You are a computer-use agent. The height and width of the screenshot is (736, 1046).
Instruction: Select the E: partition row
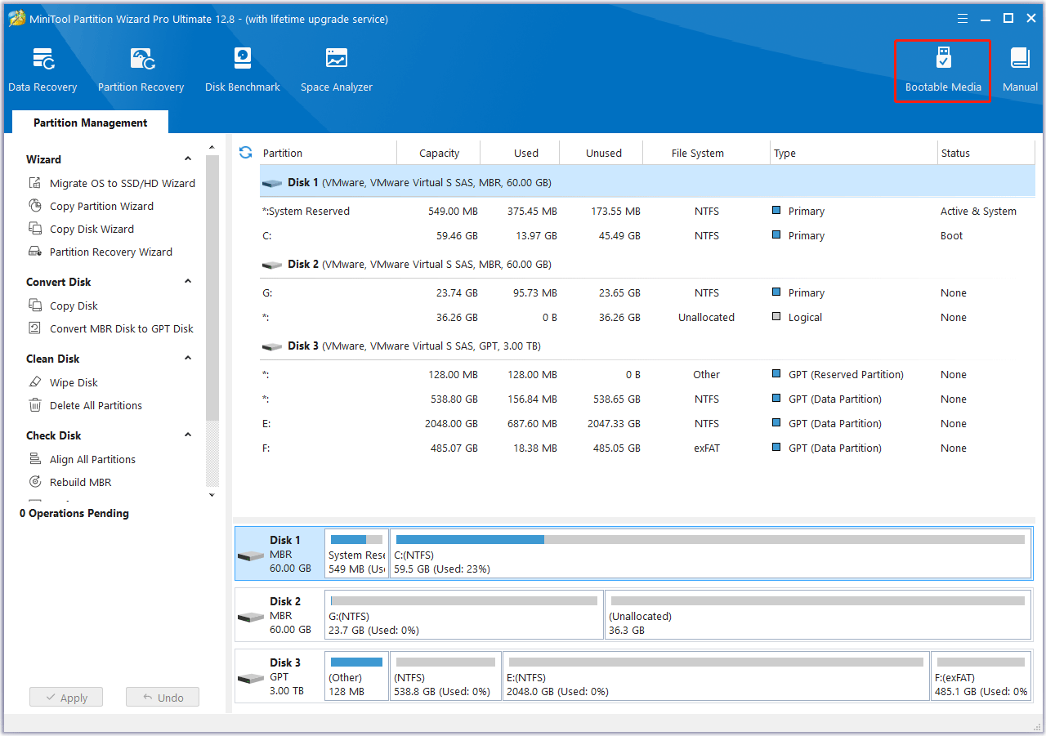(x=647, y=423)
